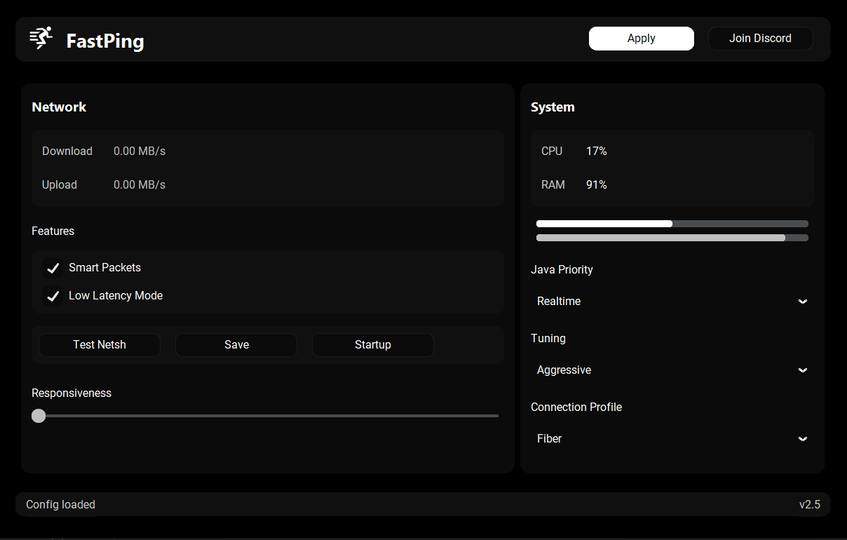Click the Tuning dropdown chevron icon
The width and height of the screenshot is (847, 540).
[x=802, y=370]
